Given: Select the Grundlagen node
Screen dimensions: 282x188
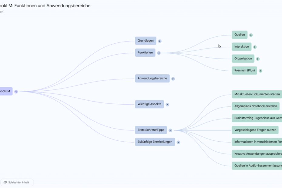Looking at the screenshot, I should [146, 41].
